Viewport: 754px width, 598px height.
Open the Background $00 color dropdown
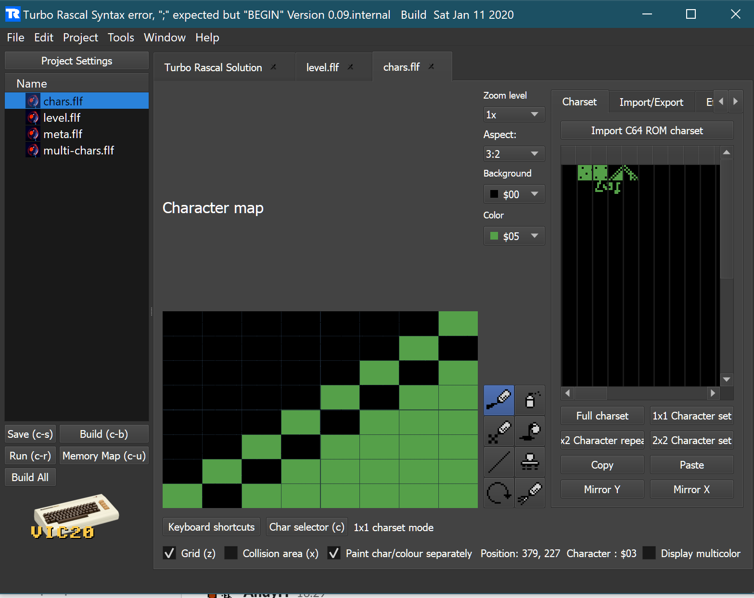(x=514, y=194)
